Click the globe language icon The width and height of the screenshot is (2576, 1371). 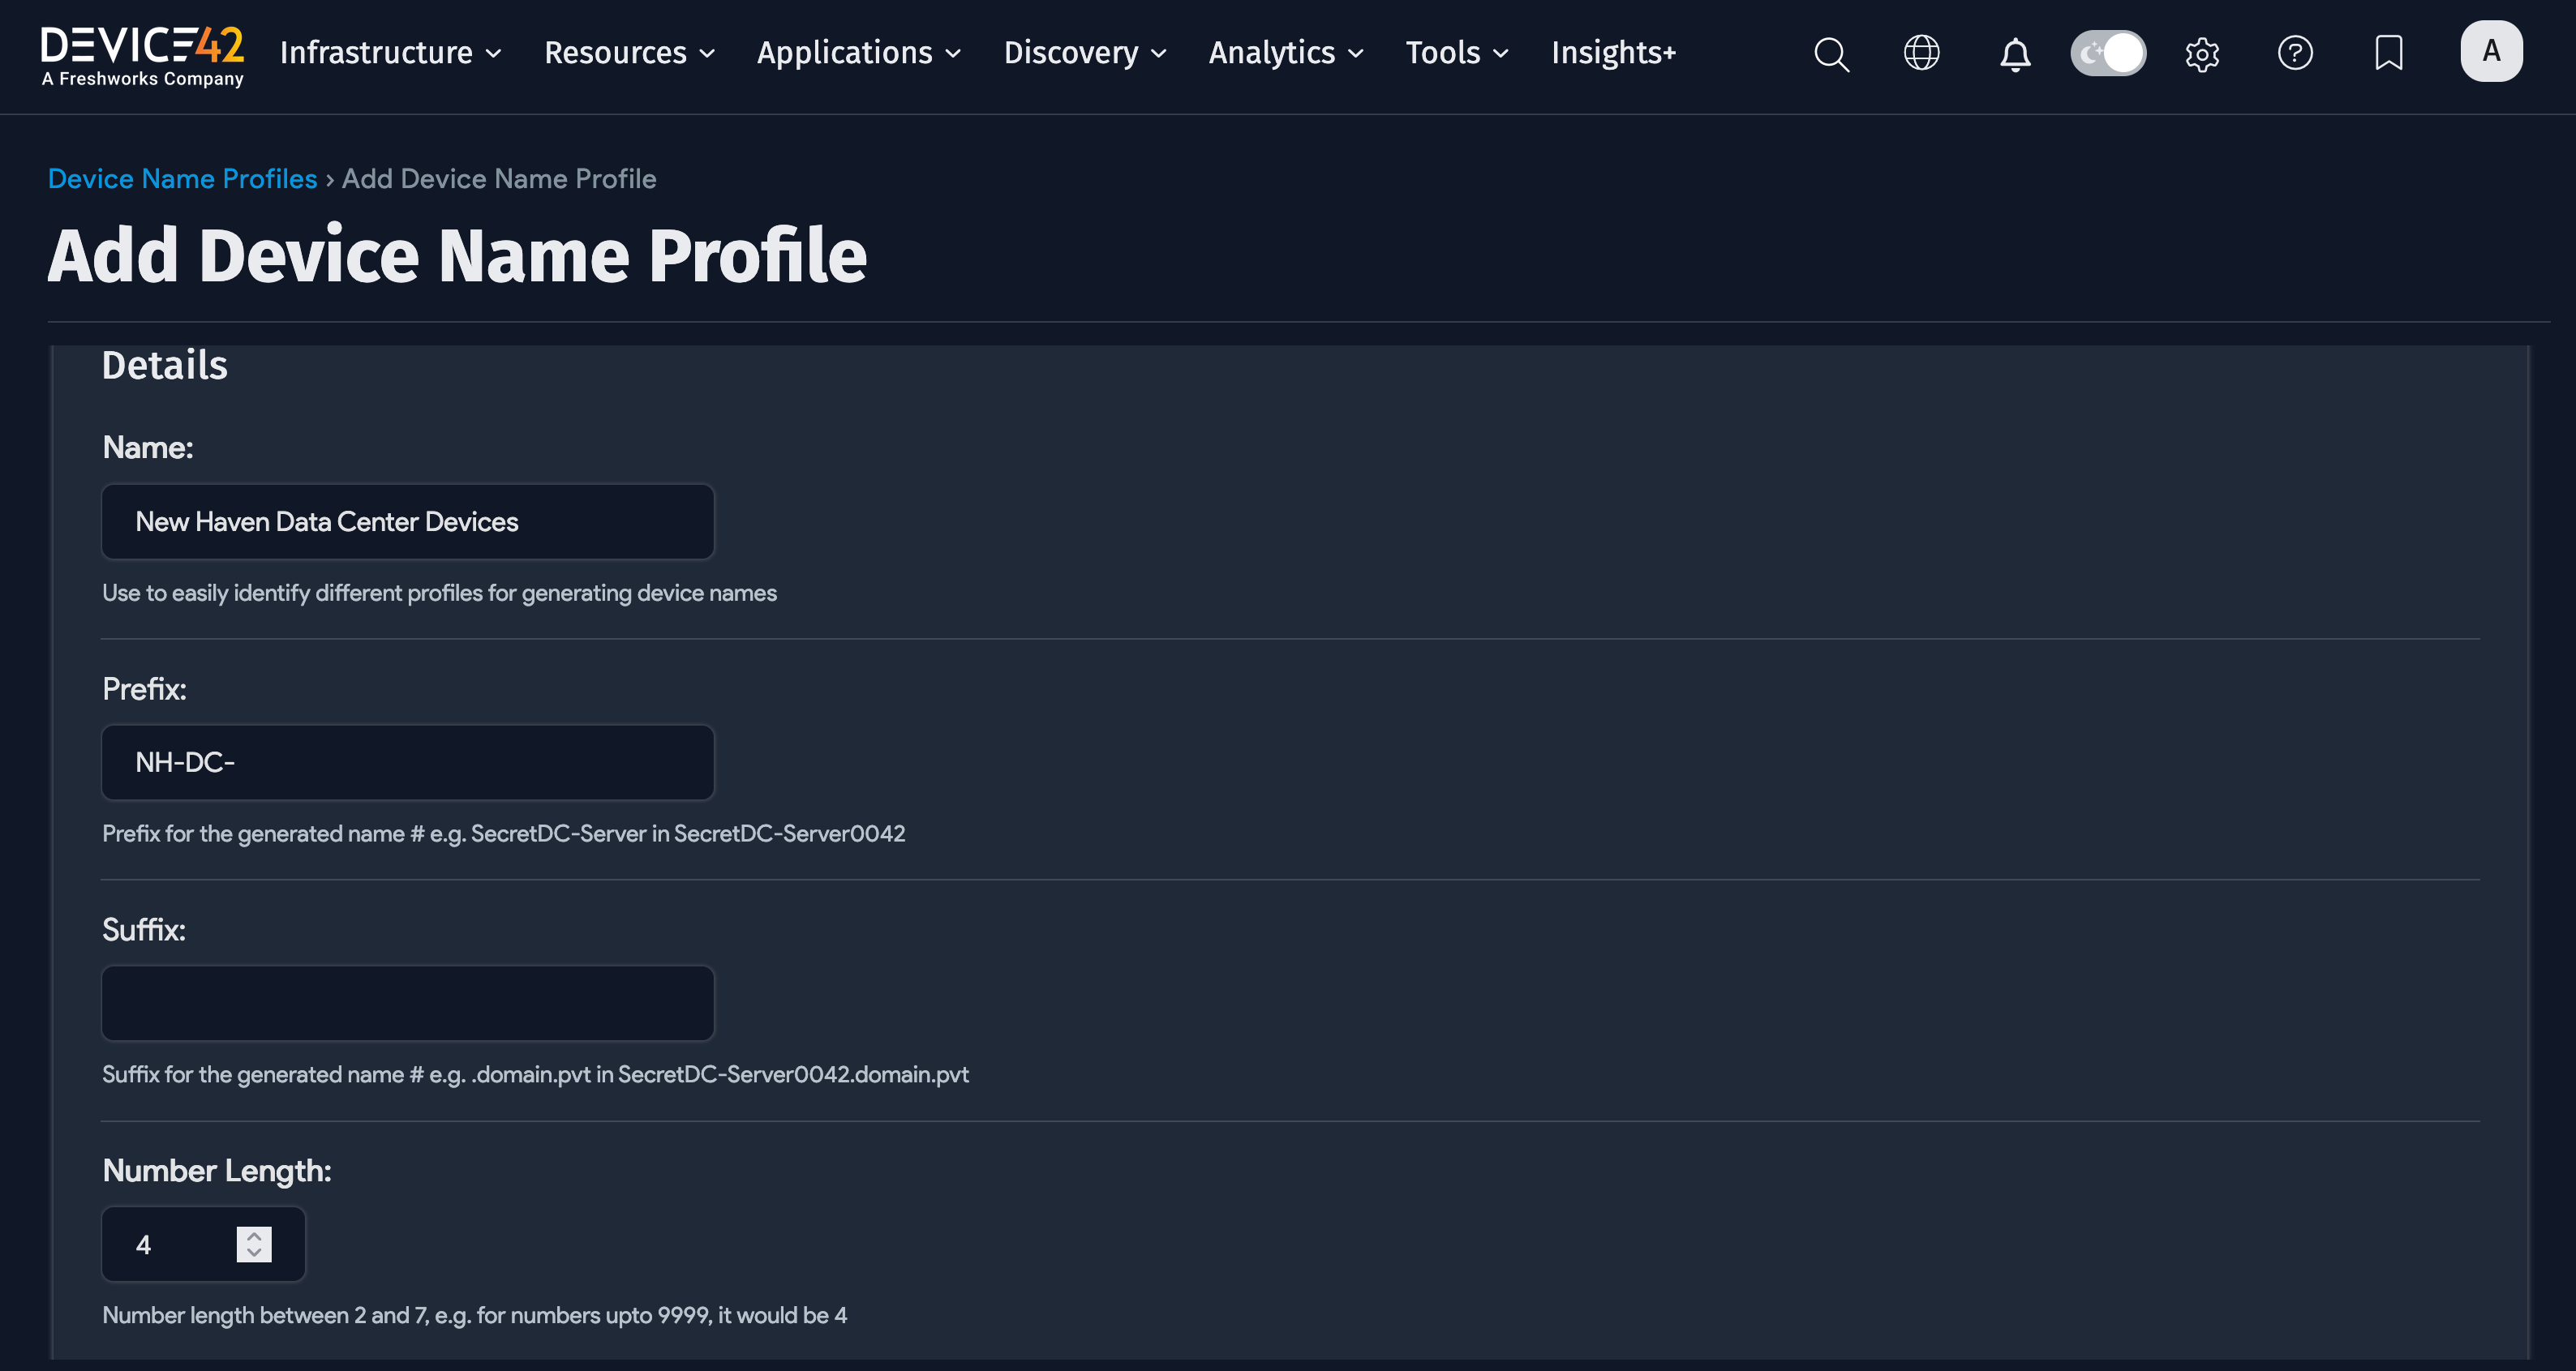point(1922,53)
